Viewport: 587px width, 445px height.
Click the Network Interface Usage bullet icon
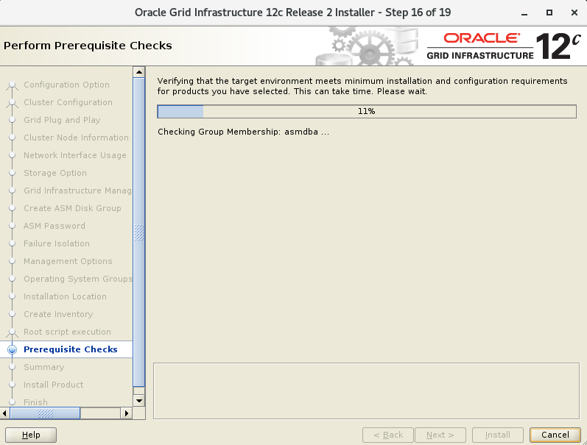12,155
